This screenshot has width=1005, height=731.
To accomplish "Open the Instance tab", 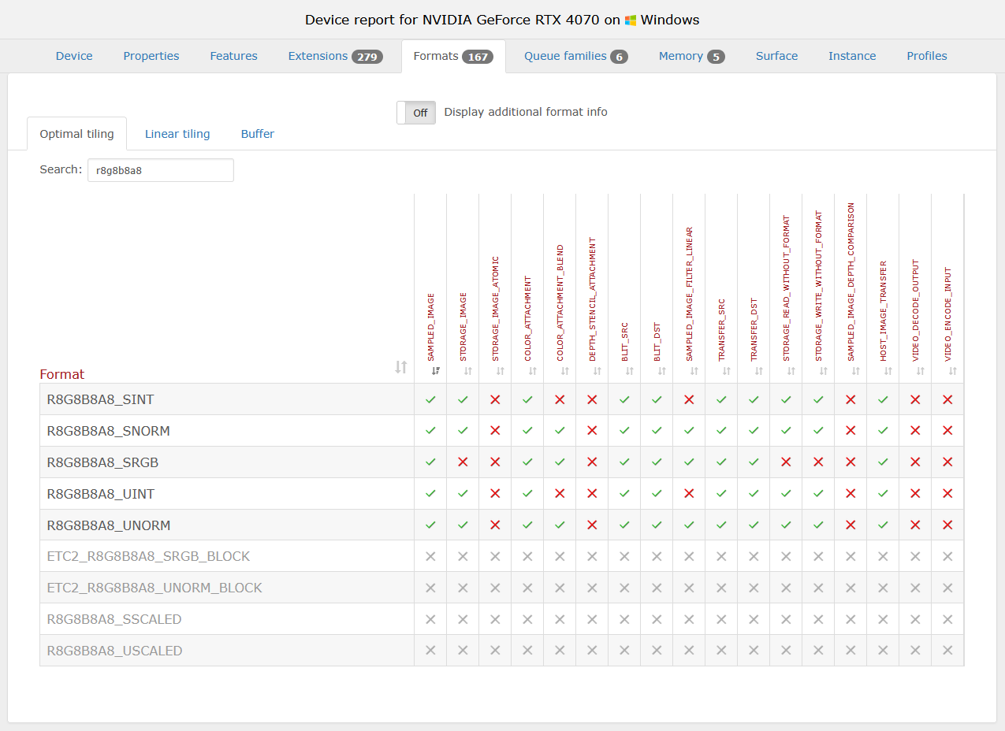I will (852, 56).
